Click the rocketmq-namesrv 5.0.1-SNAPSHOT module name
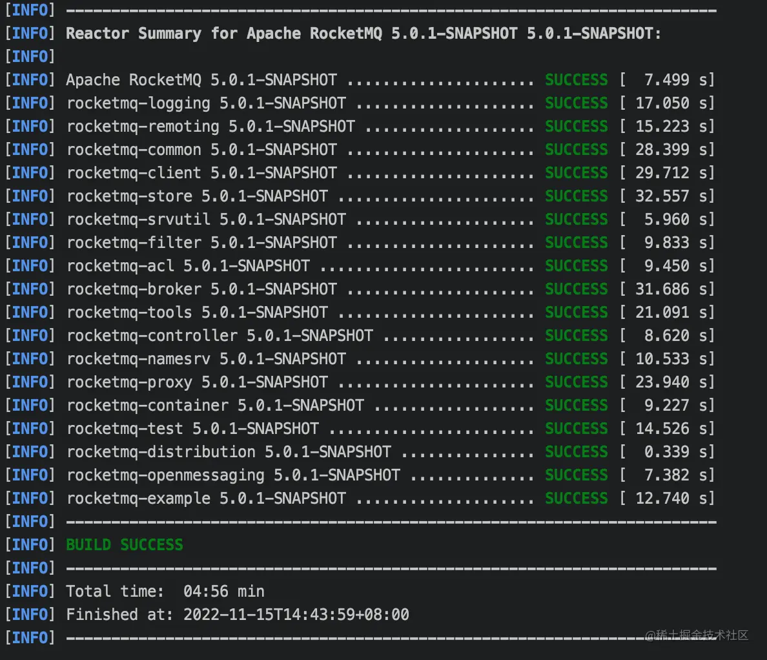The image size is (767, 660). point(206,358)
